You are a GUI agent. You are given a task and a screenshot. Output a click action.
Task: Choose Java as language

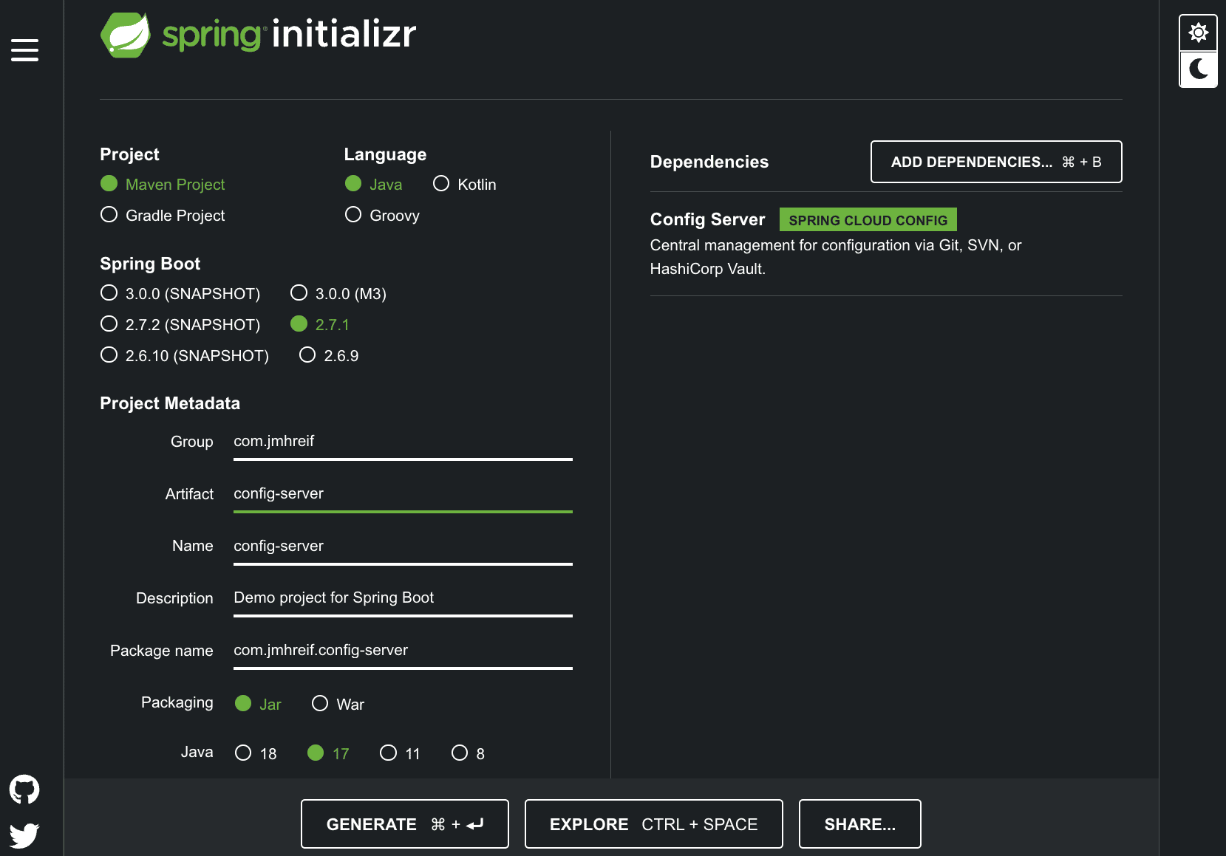(x=374, y=184)
